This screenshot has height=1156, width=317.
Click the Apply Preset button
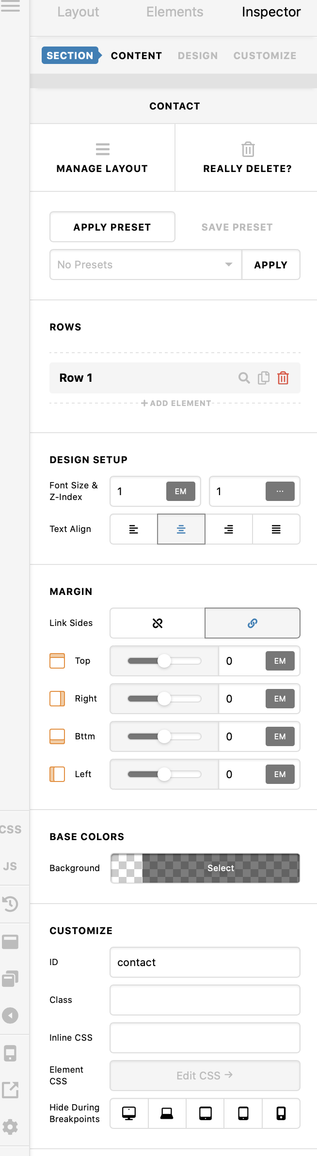(112, 227)
